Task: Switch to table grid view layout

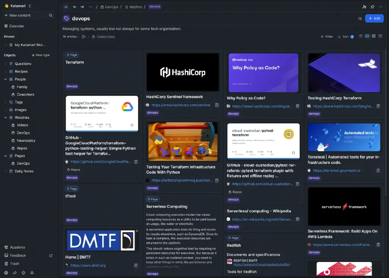Action: [x=374, y=36]
